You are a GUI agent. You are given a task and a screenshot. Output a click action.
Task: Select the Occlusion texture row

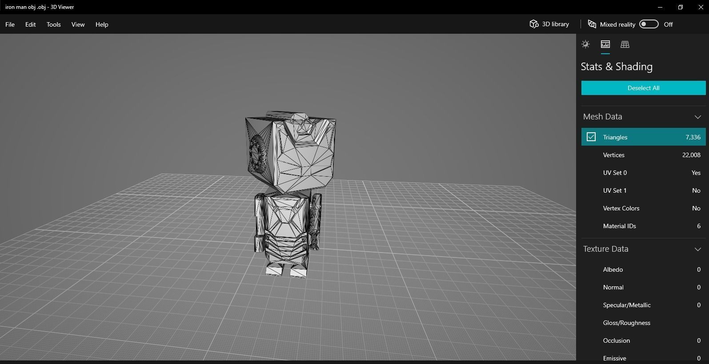[643, 340]
